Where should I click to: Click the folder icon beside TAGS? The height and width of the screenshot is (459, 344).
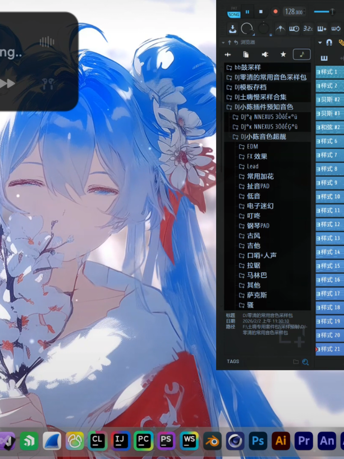(296, 362)
